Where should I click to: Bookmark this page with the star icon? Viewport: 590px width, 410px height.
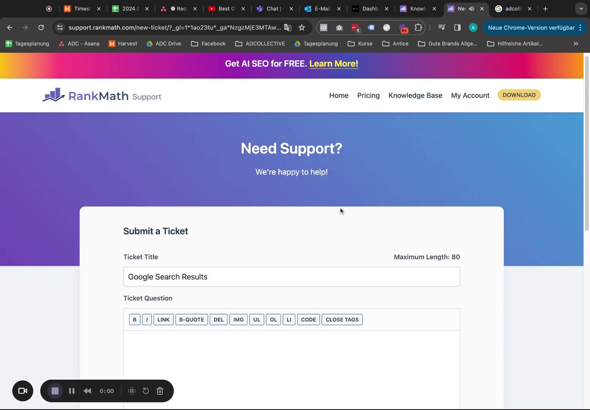302,28
